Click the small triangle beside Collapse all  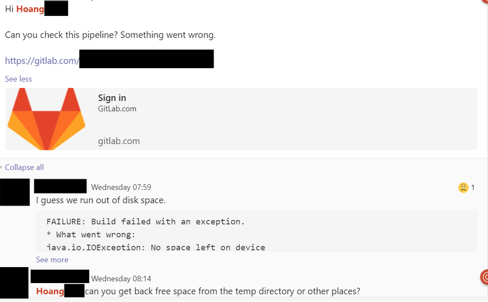coord(2,168)
